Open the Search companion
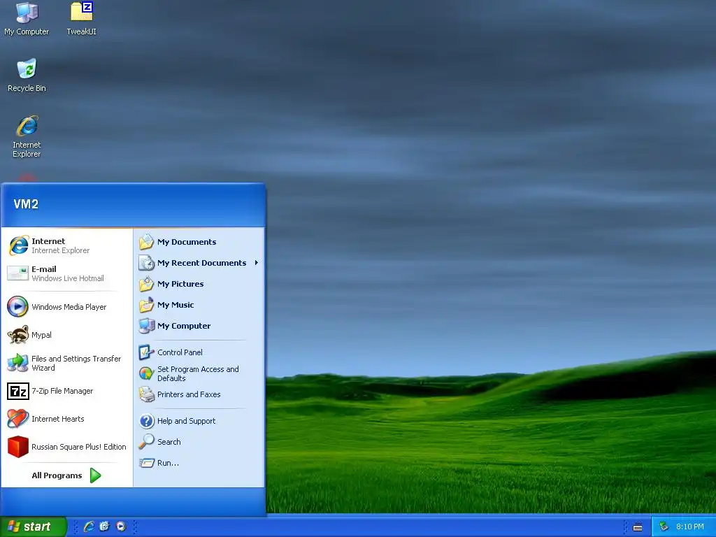The width and height of the screenshot is (716, 537). [x=199, y=442]
